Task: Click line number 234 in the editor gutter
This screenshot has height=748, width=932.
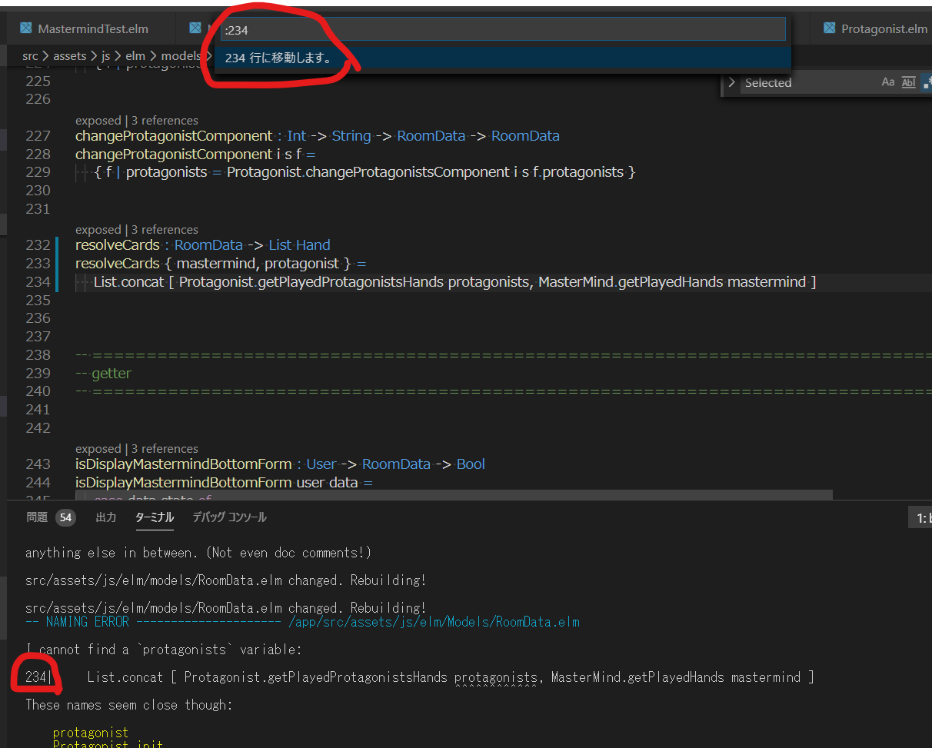Action: click(38, 282)
